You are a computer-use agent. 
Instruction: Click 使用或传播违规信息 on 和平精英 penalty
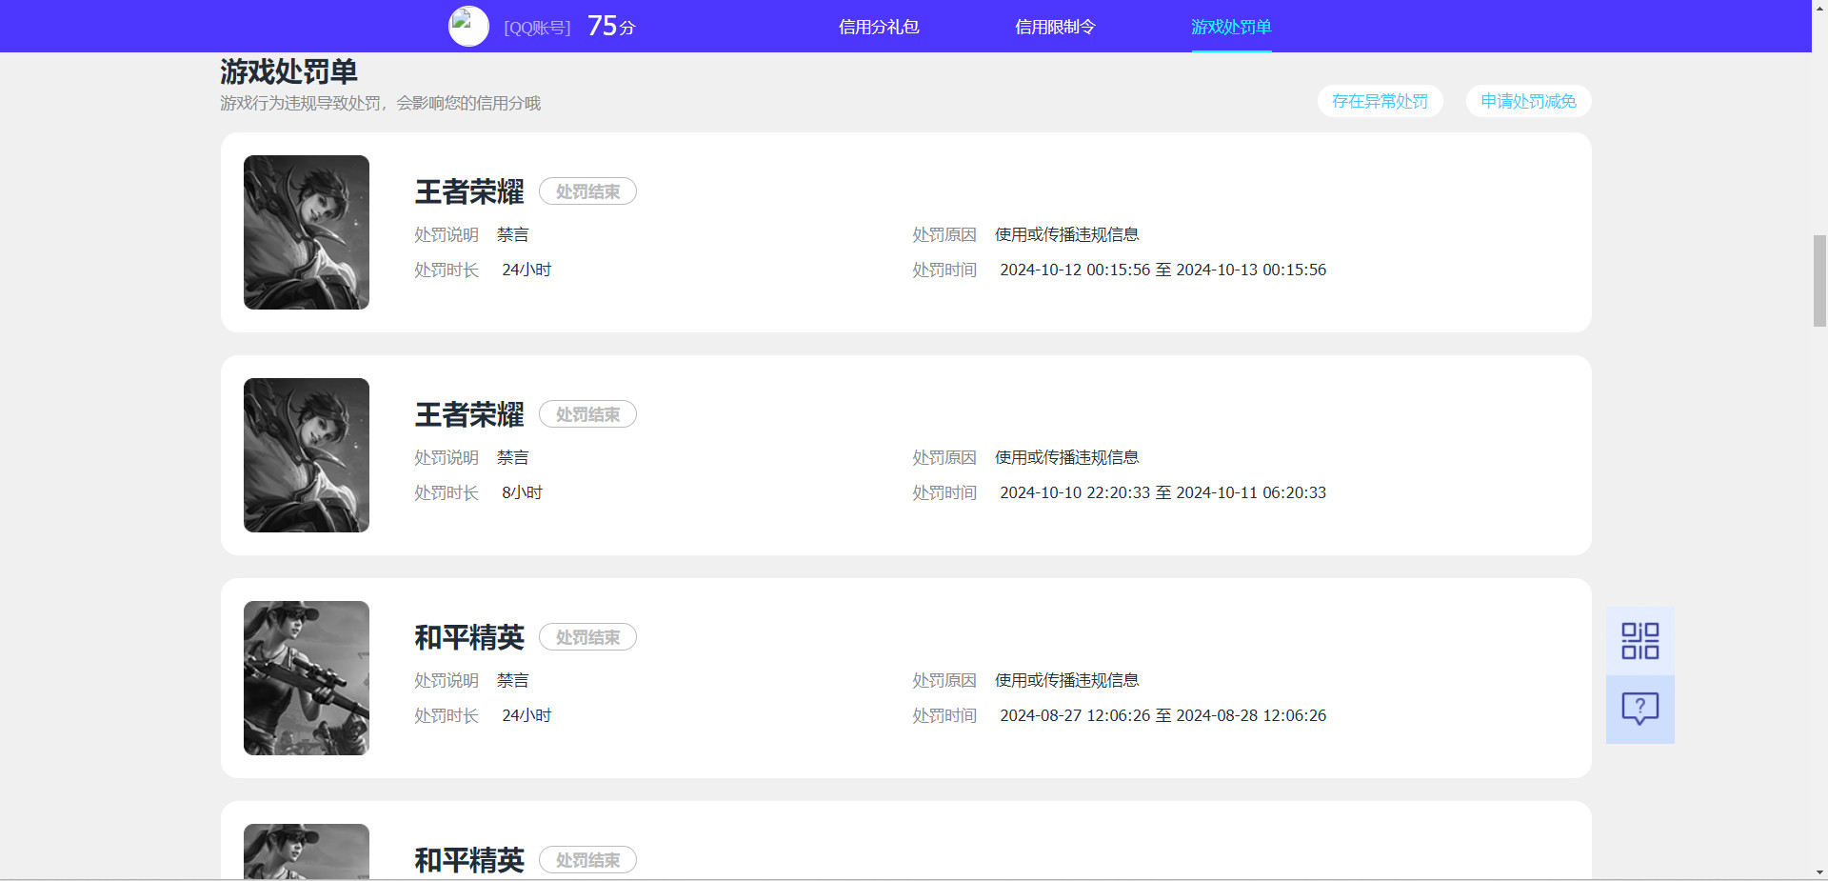pyautogui.click(x=1066, y=680)
